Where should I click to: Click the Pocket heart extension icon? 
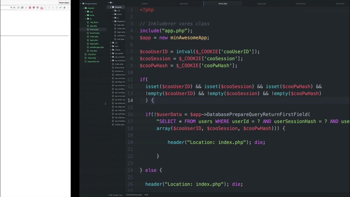38,8
